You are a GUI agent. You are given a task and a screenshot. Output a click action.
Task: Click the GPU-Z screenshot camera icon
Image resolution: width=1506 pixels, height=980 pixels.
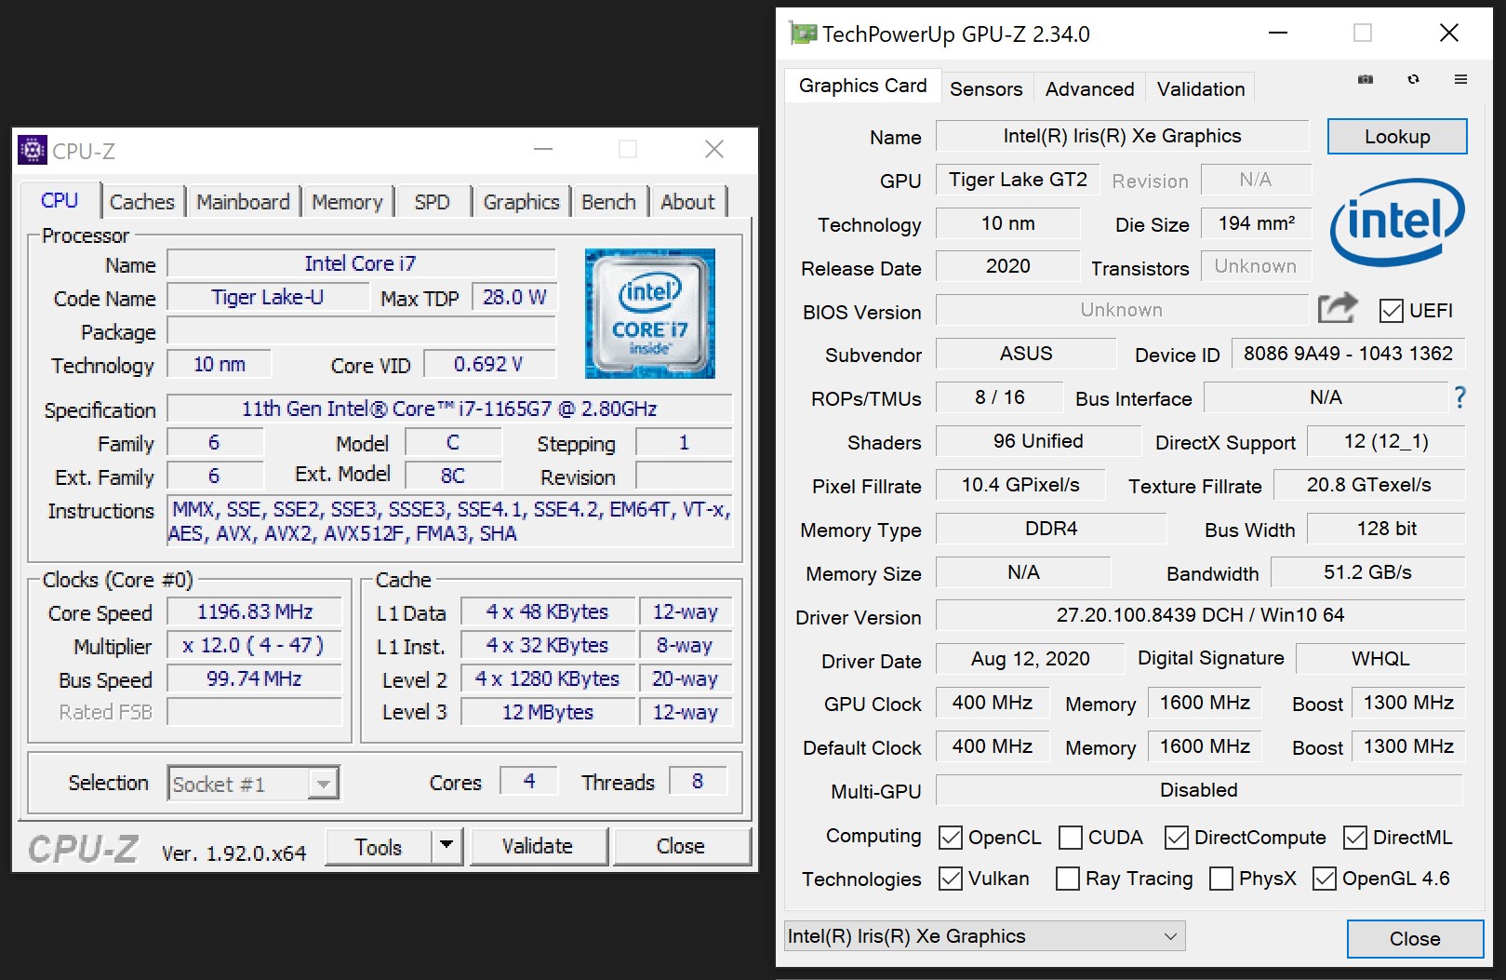1366,80
